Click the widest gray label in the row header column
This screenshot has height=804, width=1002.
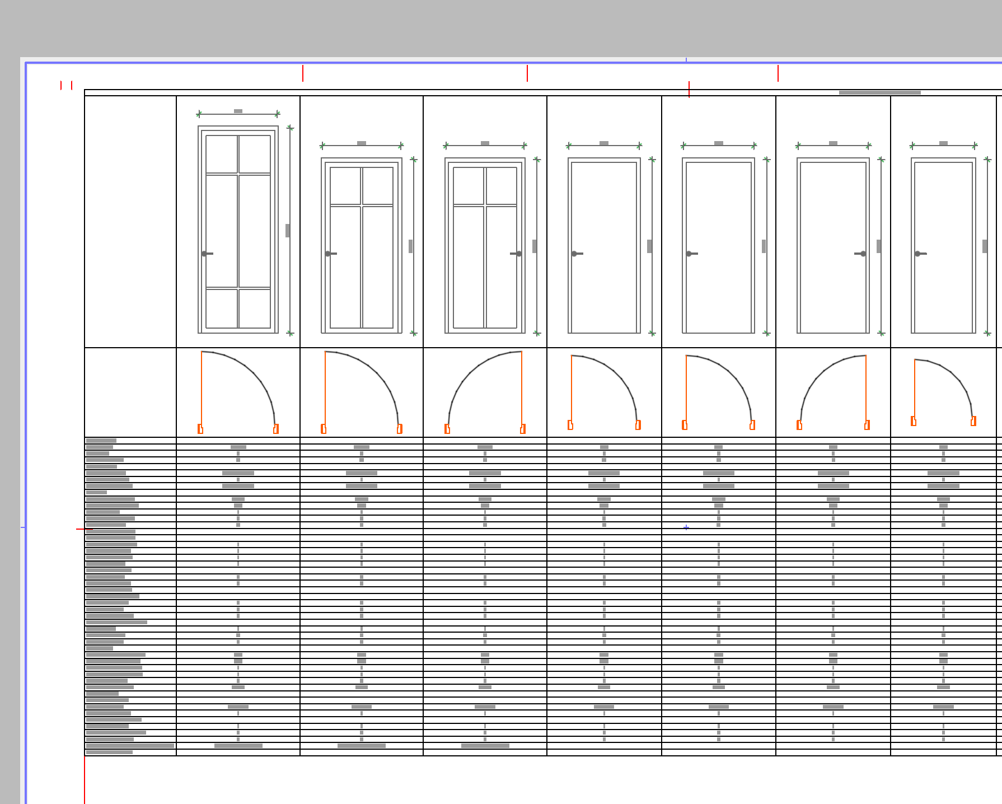coord(130,746)
